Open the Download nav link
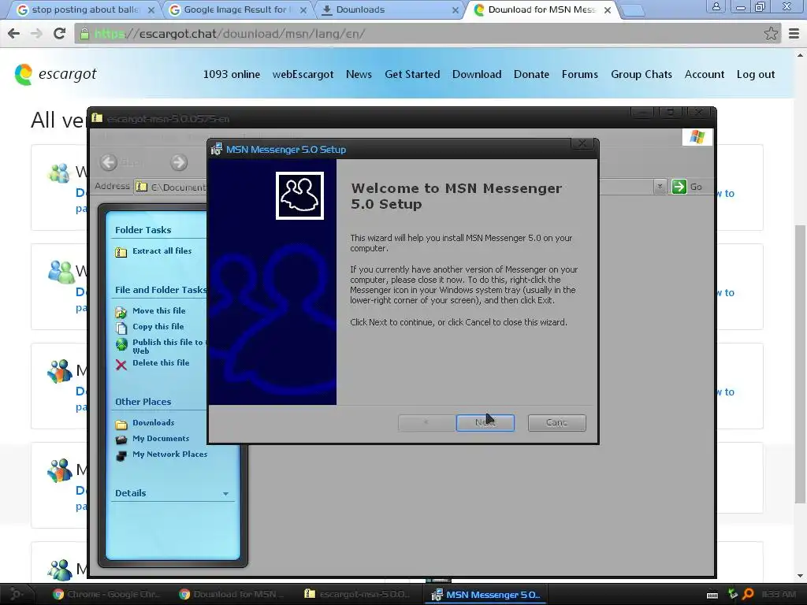 click(x=477, y=75)
